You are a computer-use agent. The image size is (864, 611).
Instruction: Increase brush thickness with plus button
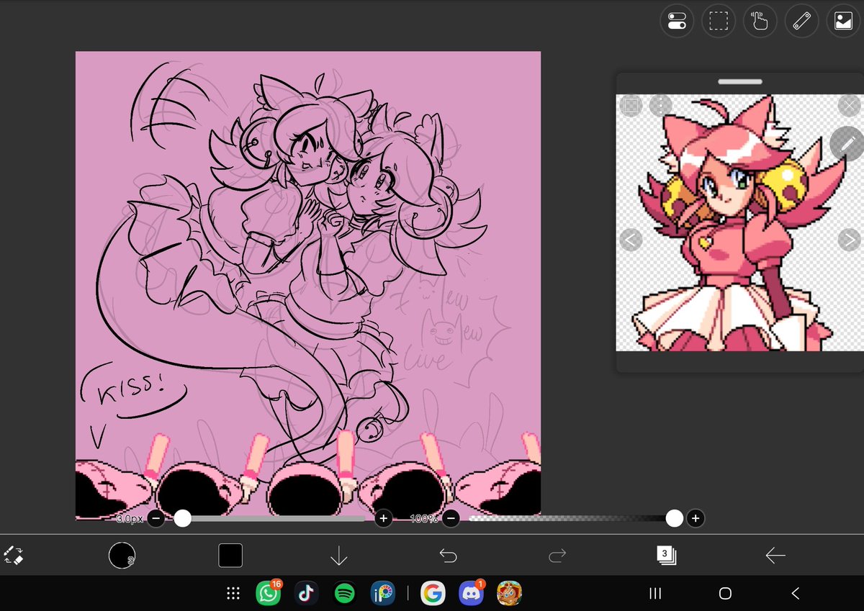pyautogui.click(x=383, y=518)
